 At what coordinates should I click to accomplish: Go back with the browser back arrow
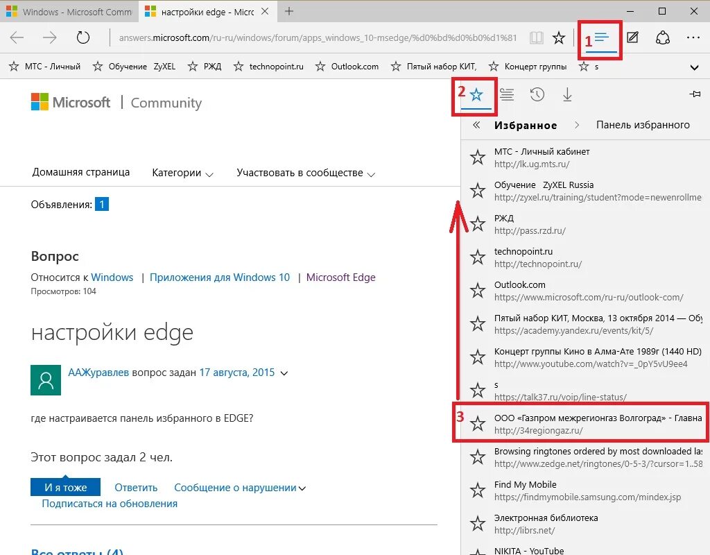[x=17, y=37]
